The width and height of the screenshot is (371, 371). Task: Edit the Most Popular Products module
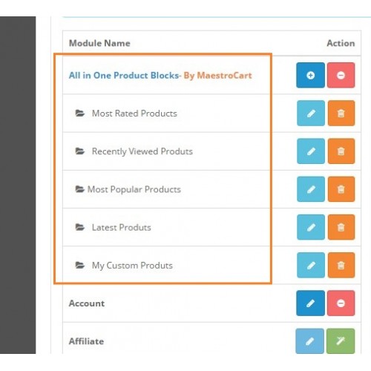[x=311, y=189]
